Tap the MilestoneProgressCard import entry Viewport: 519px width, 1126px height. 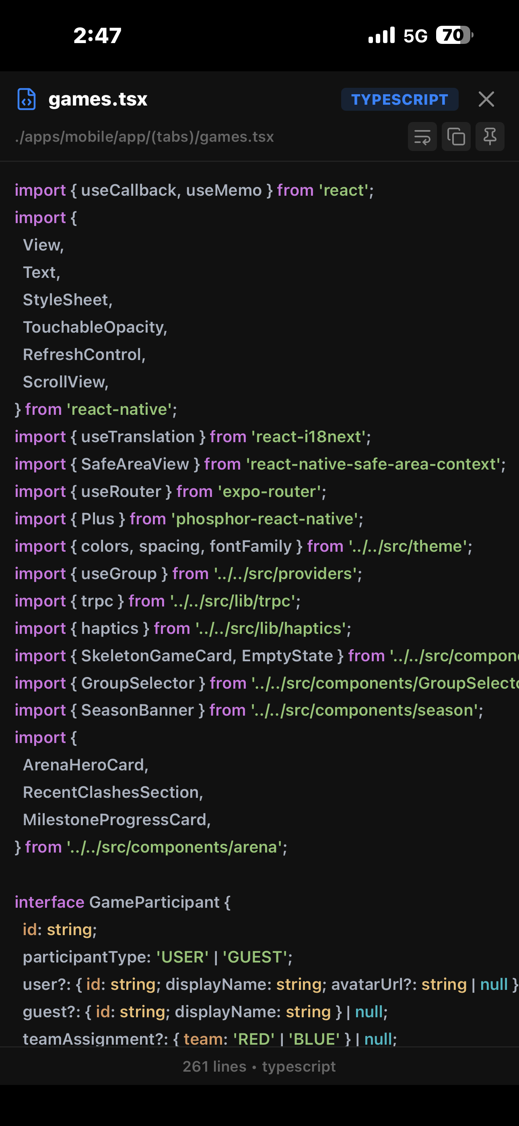117,820
